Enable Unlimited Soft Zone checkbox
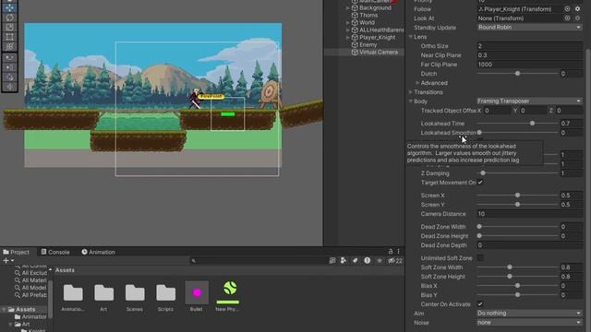This screenshot has width=591, height=332. (x=480, y=258)
